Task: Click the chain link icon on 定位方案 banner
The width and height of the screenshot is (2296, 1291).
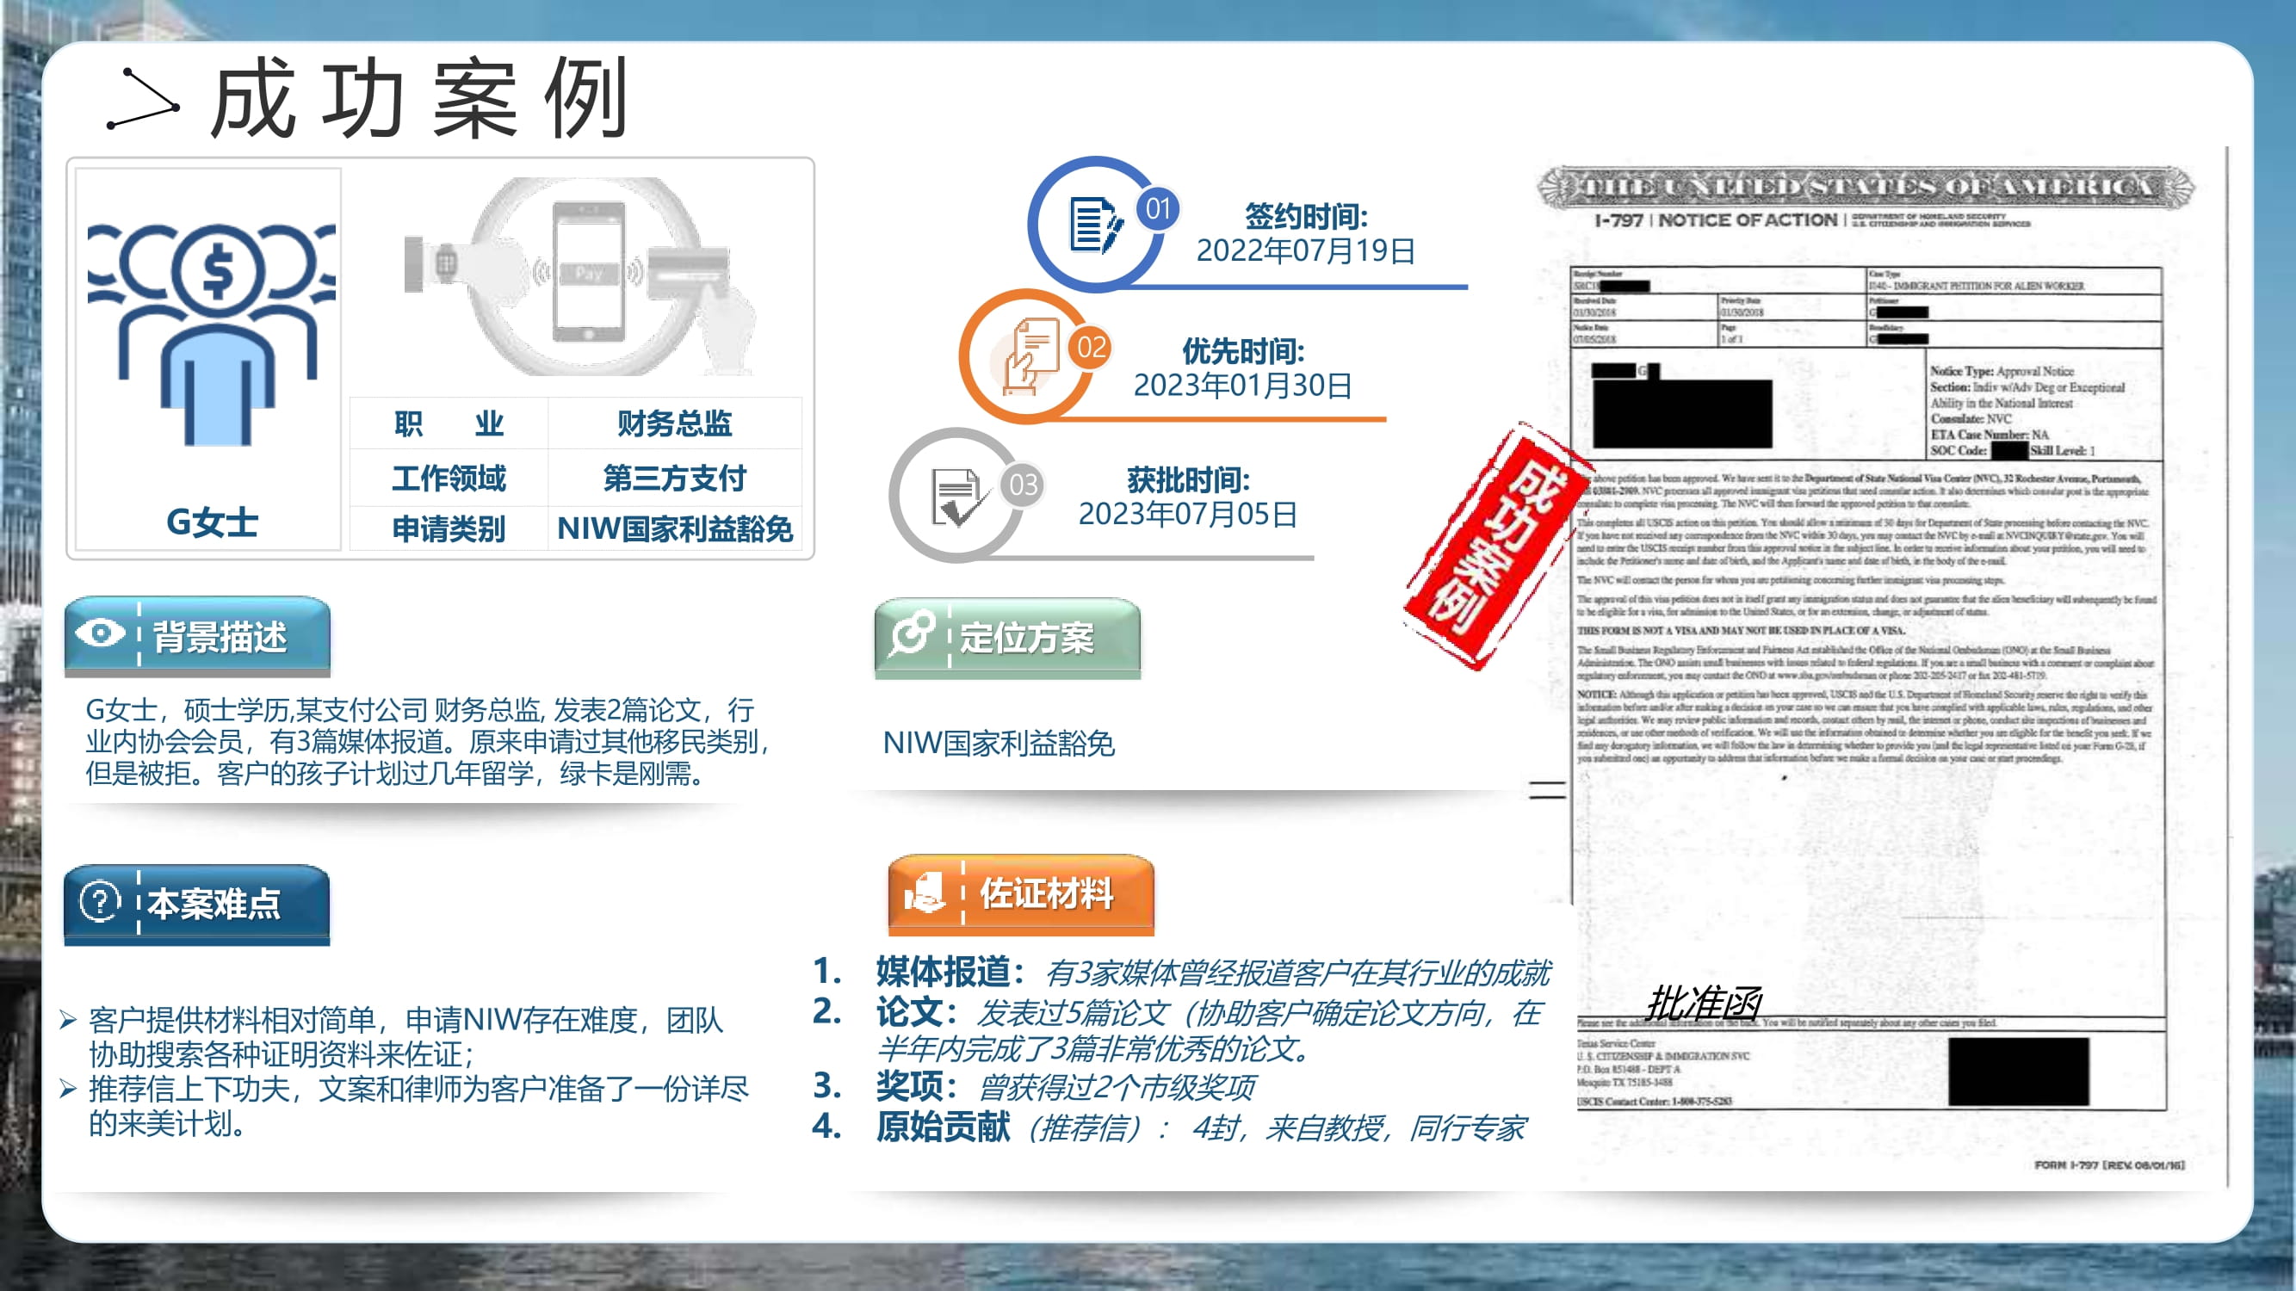Action: pyautogui.click(x=913, y=633)
